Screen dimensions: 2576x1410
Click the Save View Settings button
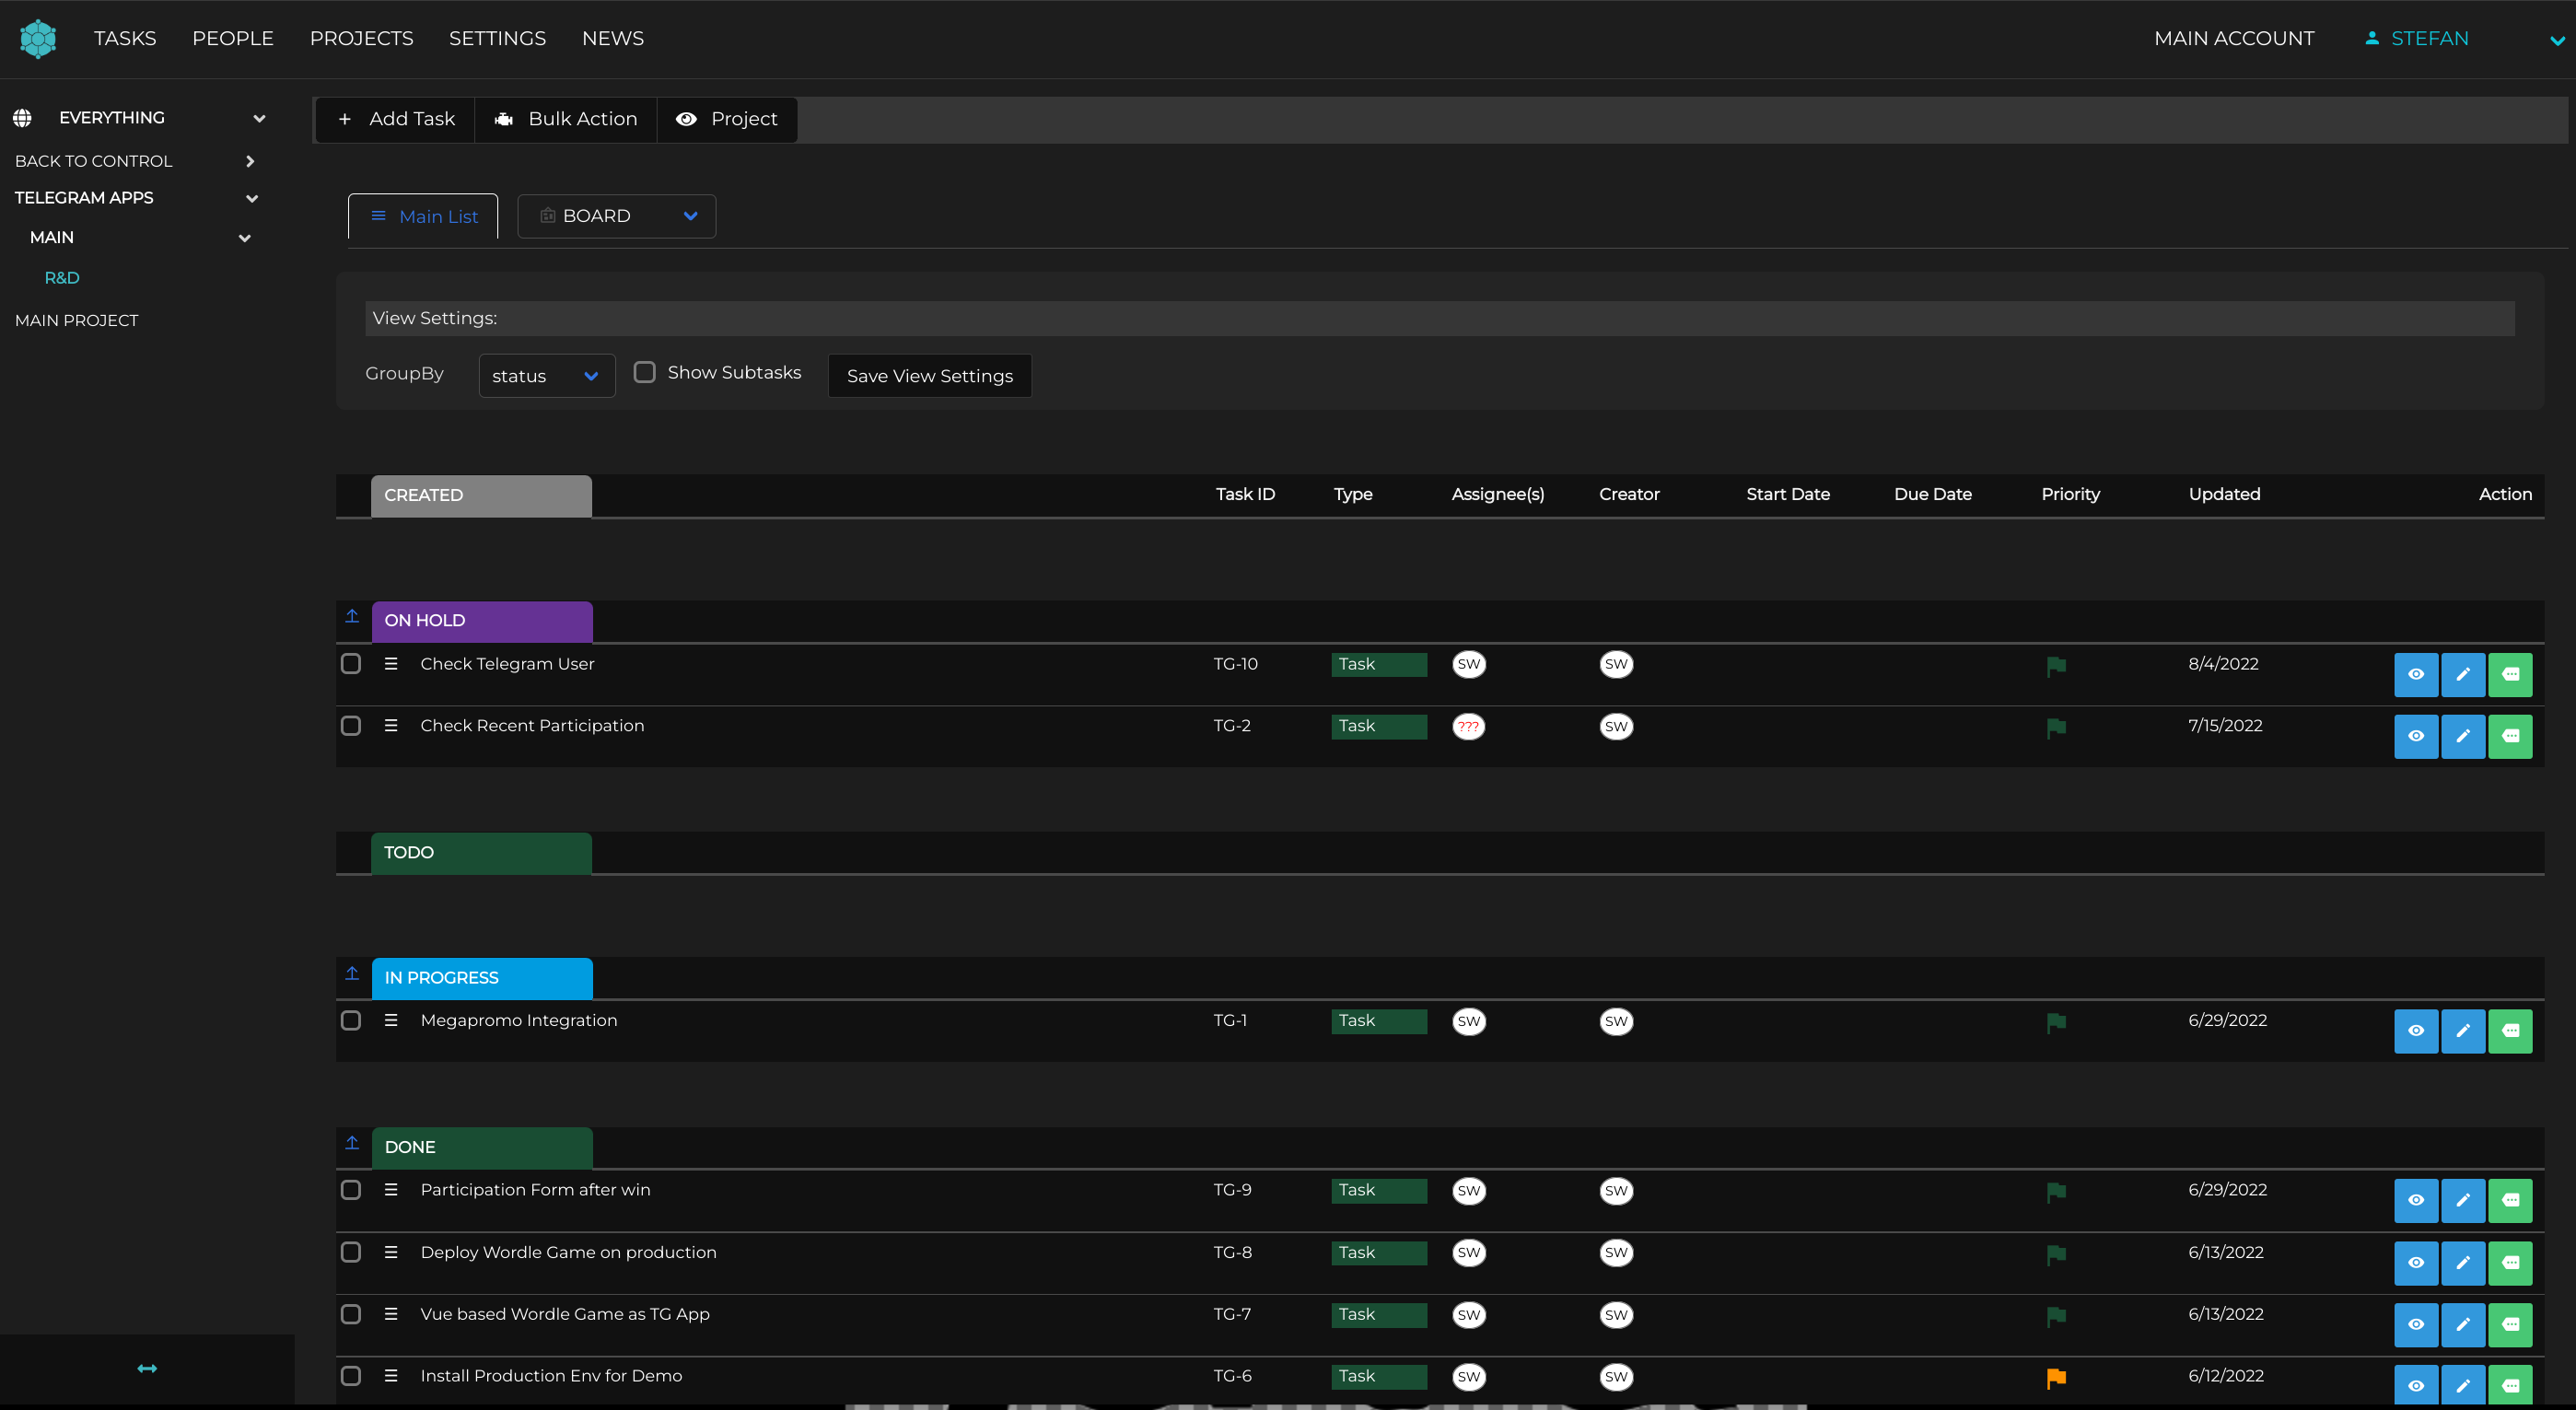point(929,376)
